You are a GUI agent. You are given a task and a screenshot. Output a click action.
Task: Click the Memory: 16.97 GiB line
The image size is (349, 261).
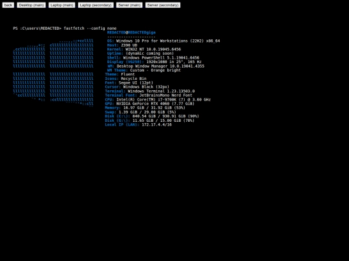click(145, 108)
